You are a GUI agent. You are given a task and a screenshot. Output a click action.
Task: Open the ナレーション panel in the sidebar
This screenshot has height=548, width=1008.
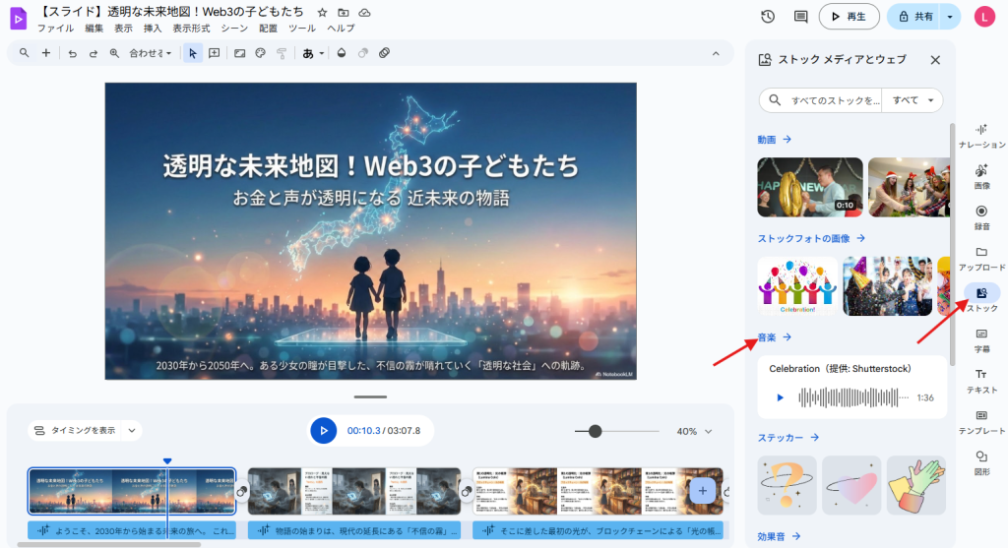point(981,135)
